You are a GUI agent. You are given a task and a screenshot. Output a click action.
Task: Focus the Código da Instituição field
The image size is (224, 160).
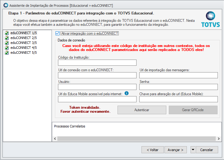tap(97, 63)
